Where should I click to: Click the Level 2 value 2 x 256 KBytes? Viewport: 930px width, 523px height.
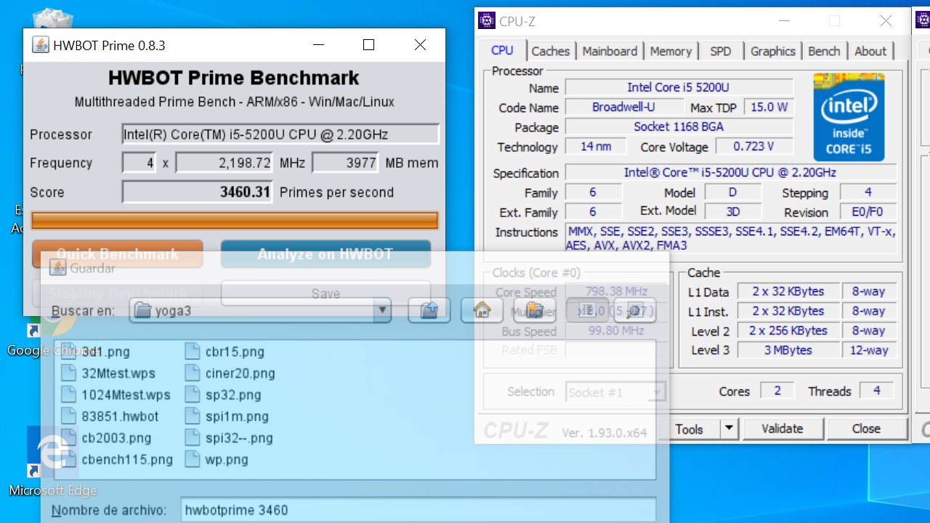(788, 331)
